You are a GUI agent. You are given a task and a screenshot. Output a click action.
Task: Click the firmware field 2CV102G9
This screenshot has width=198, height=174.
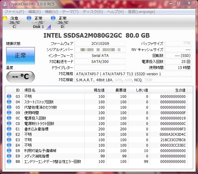[x=100, y=44]
